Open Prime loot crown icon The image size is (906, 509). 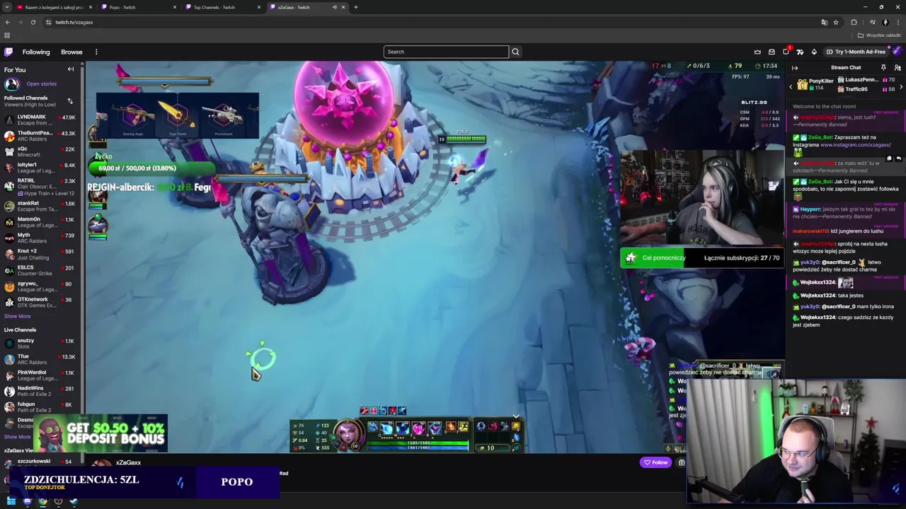pos(757,52)
